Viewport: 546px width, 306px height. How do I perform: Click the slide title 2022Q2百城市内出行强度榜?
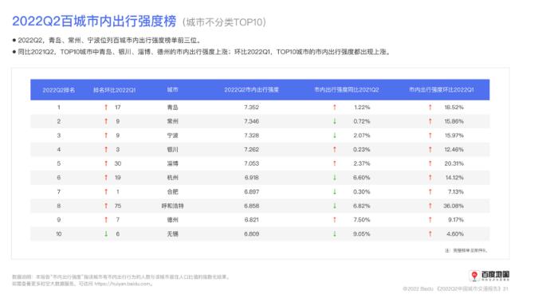pos(94,22)
